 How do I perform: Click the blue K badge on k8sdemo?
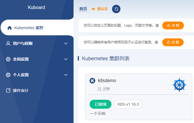pos(92,81)
